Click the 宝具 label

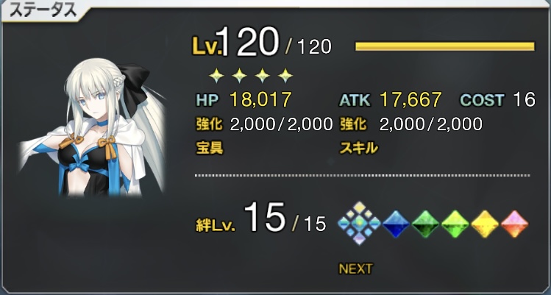[210, 149]
